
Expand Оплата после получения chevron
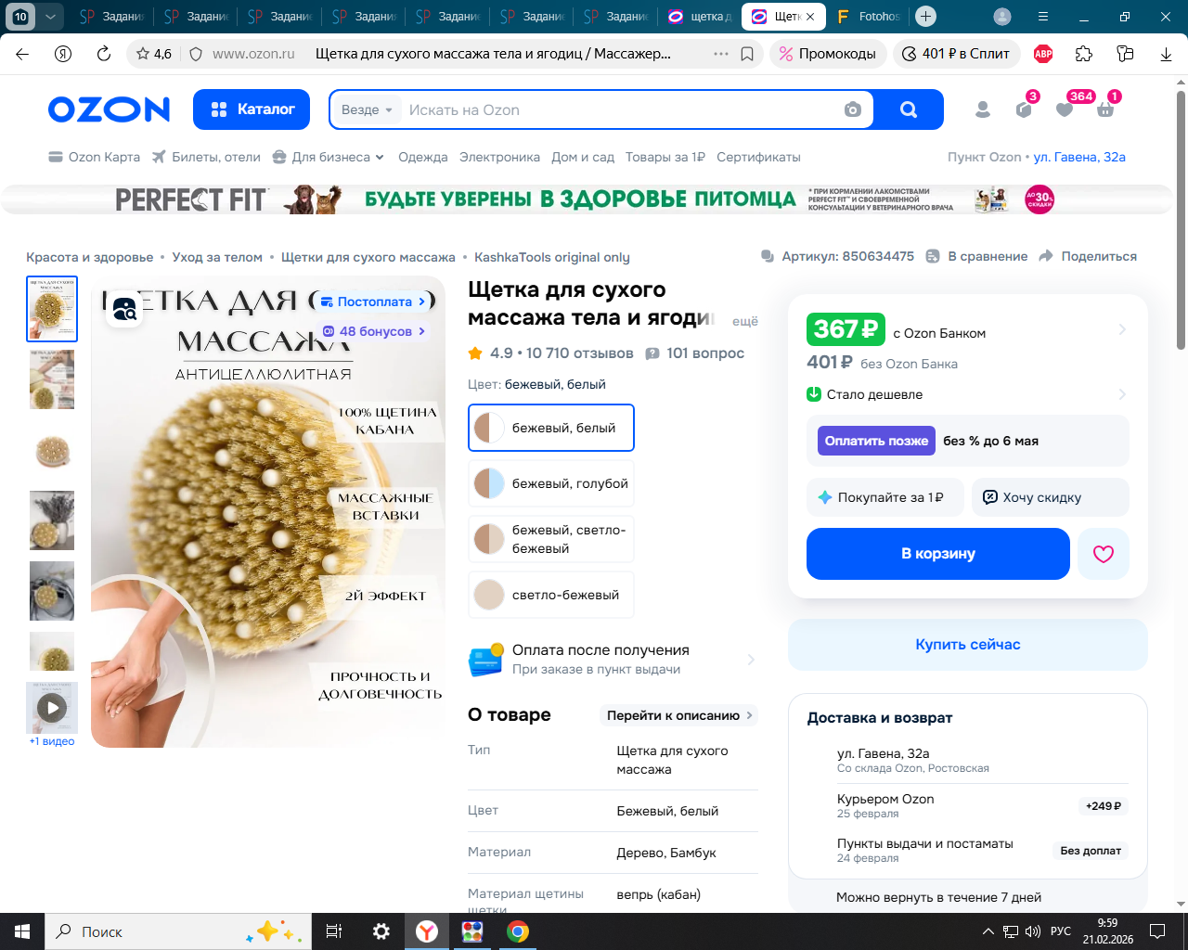pyautogui.click(x=751, y=660)
